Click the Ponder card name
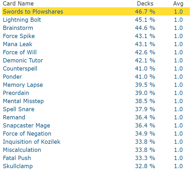The width and height of the screenshot is (192, 171). point(12,77)
